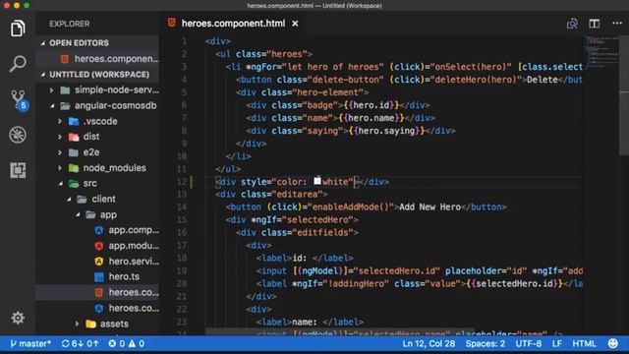
Task: Change indentation via Spaces: 2
Action: pos(485,344)
